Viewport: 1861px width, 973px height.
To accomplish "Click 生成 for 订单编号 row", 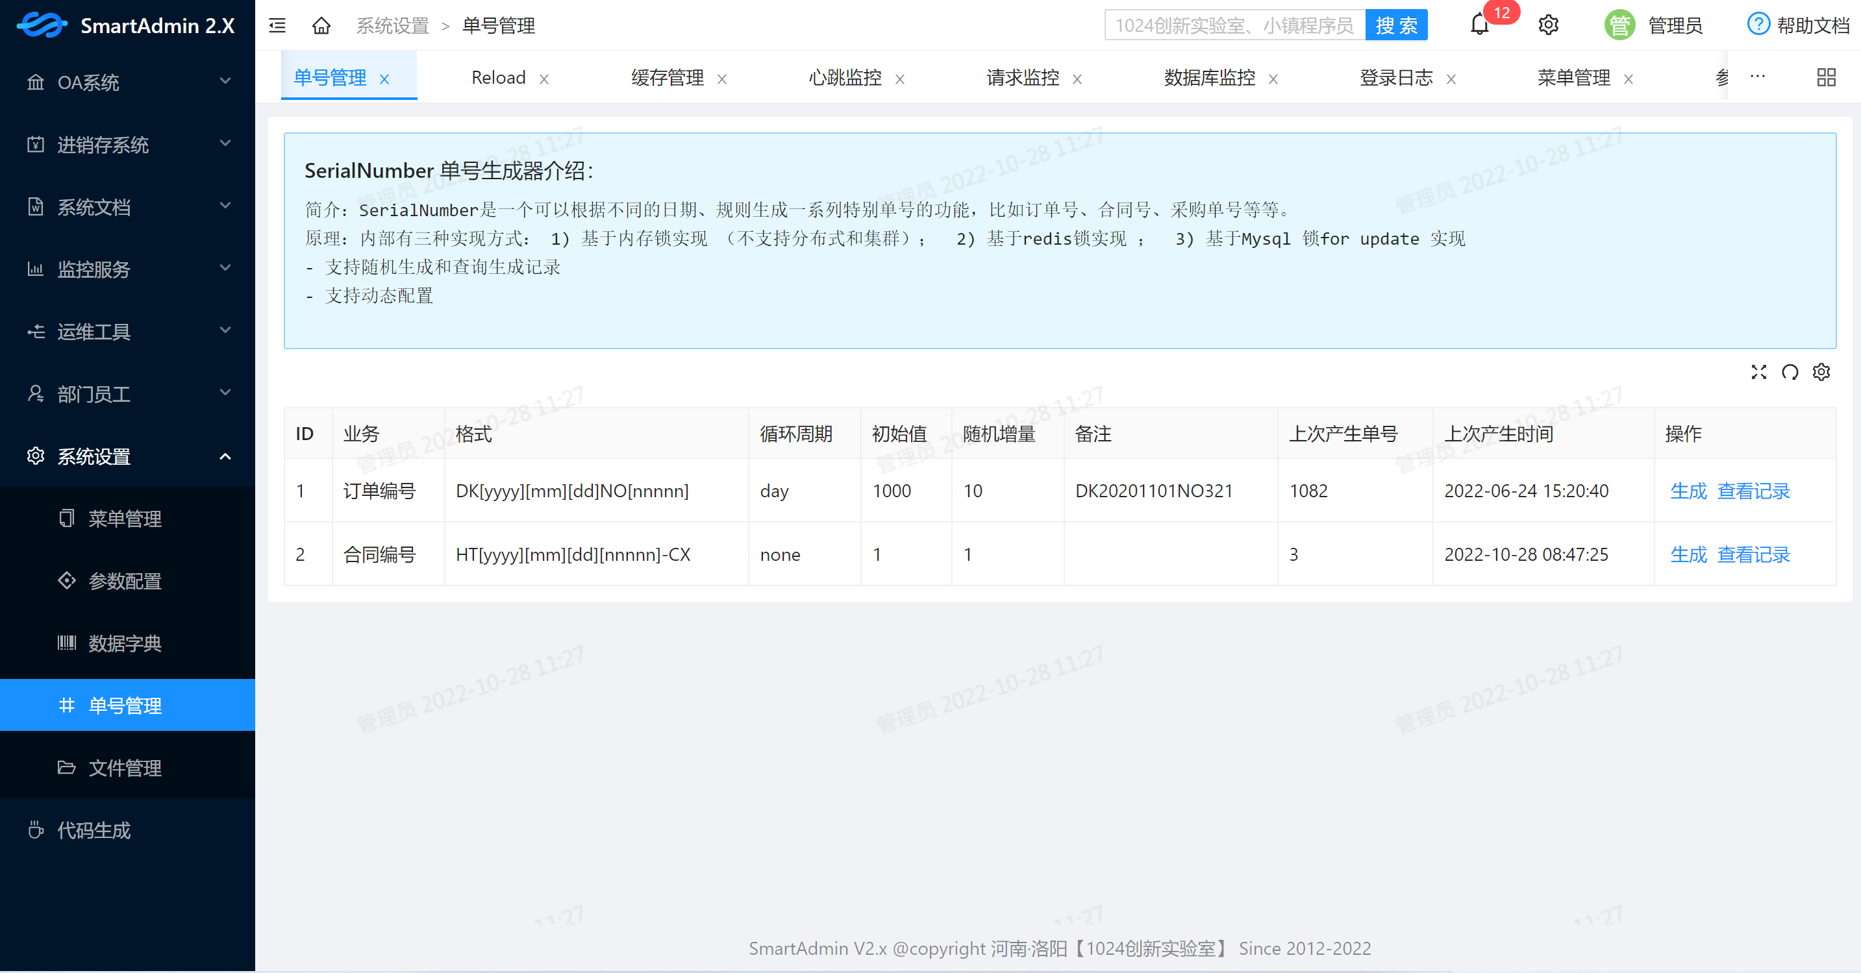I will click(x=1688, y=491).
